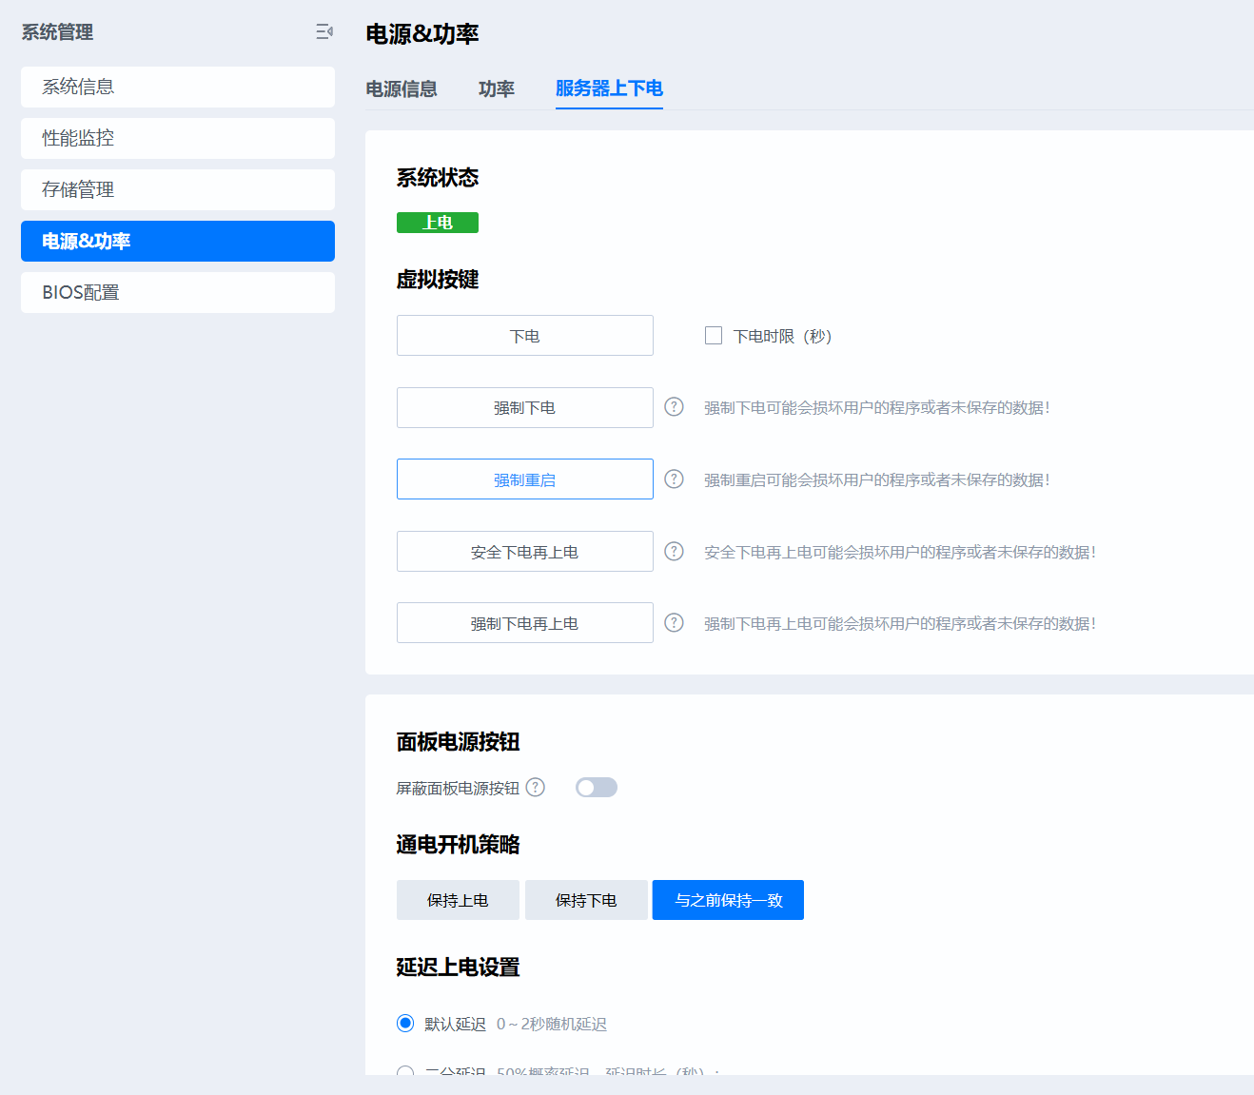Viewport: 1254px width, 1095px height.
Task: Click the 强制下电再上电 button
Action: 525,622
